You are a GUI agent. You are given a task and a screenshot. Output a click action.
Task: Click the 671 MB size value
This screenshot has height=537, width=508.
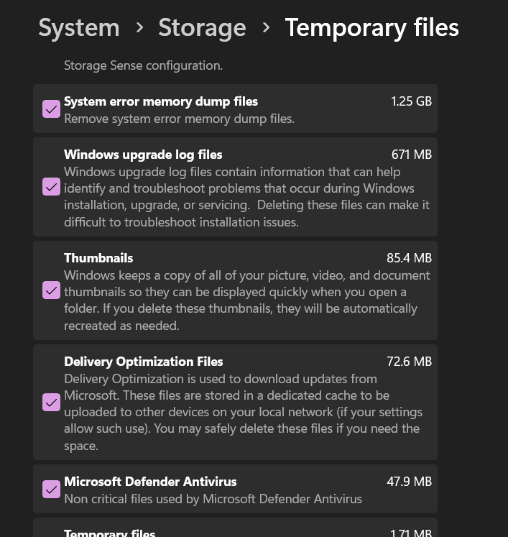click(x=411, y=155)
